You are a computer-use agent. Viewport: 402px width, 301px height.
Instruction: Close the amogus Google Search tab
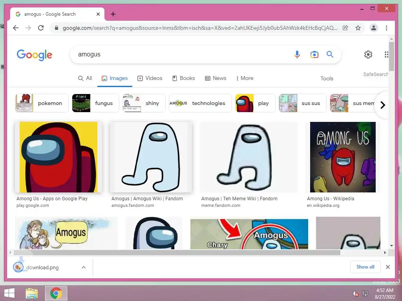tap(98, 14)
